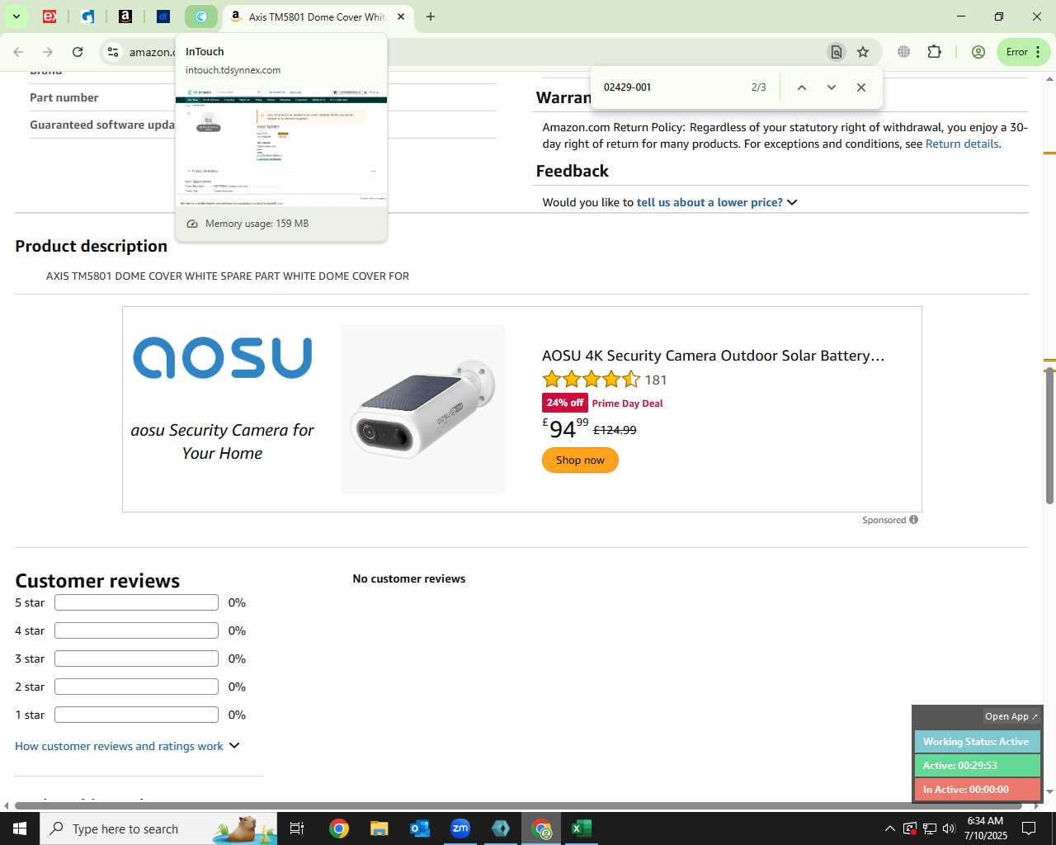This screenshot has height=845, width=1056.
Task: Open the Chrome profile window on the taskbar
Action: coord(541,828)
